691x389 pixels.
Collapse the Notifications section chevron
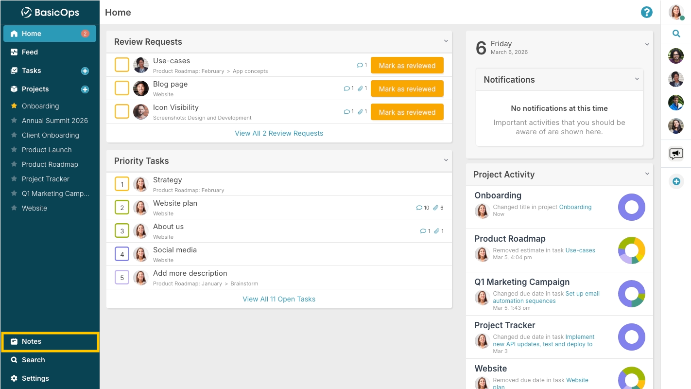[637, 79]
